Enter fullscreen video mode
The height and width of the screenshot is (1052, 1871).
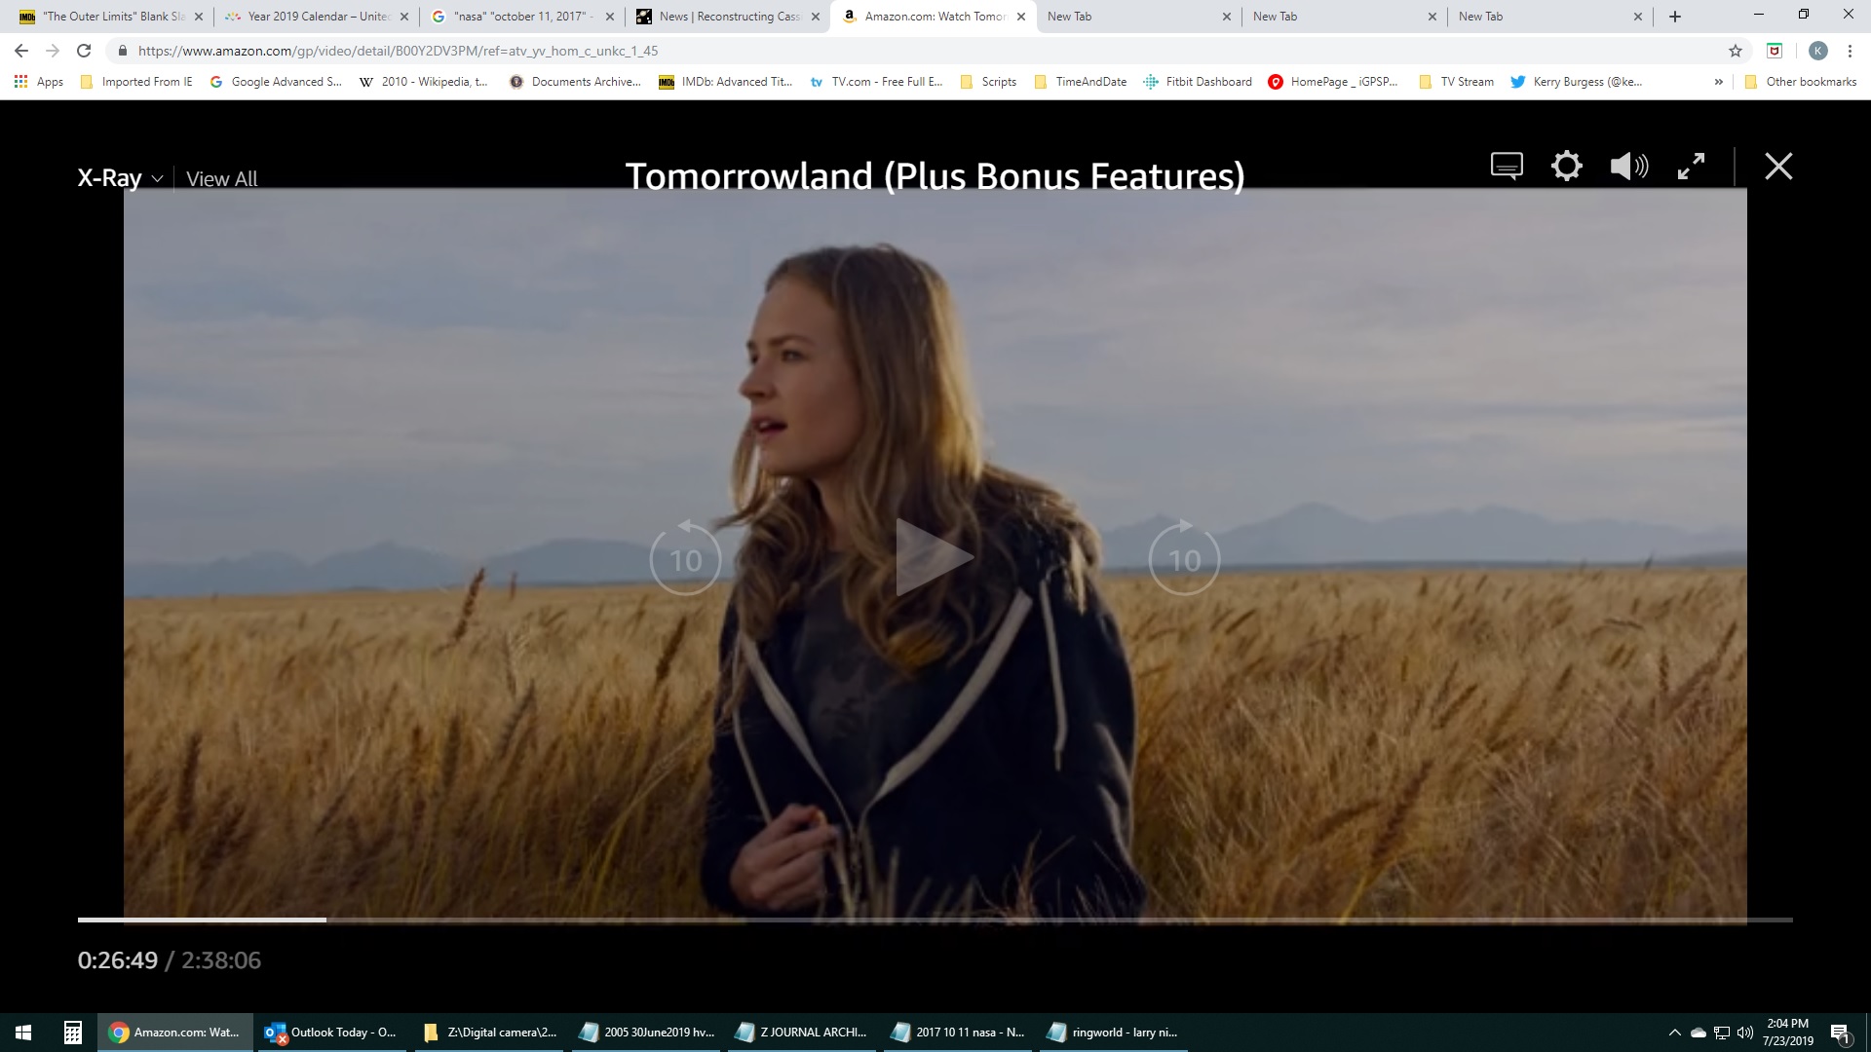(1691, 166)
